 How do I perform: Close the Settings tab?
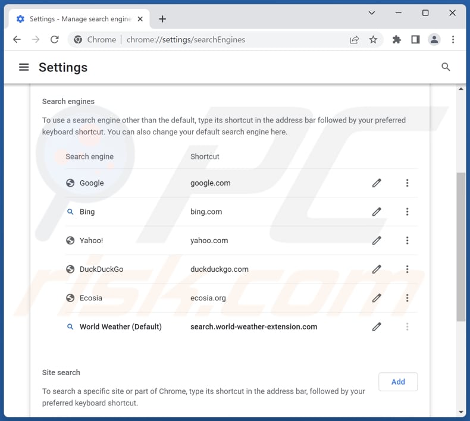pyautogui.click(x=140, y=19)
